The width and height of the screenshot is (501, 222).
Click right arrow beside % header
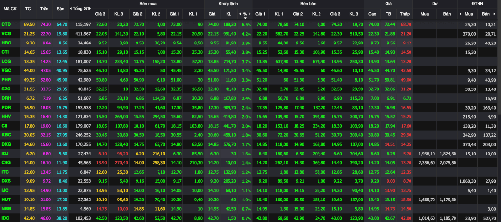coord(250,14)
